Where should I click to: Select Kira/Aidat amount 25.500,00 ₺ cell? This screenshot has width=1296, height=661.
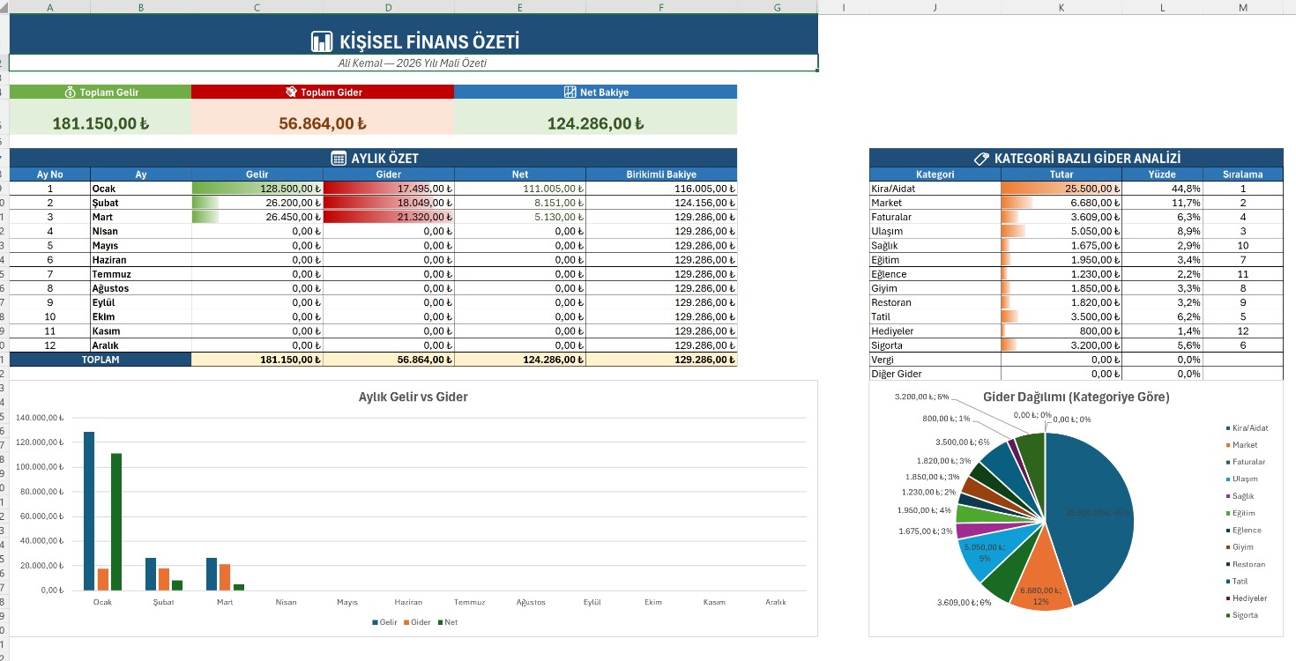[1061, 189]
